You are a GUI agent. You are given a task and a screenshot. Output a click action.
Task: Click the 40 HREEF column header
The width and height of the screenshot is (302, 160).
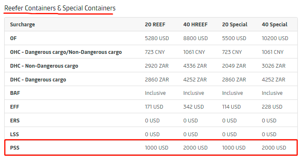click(195, 25)
